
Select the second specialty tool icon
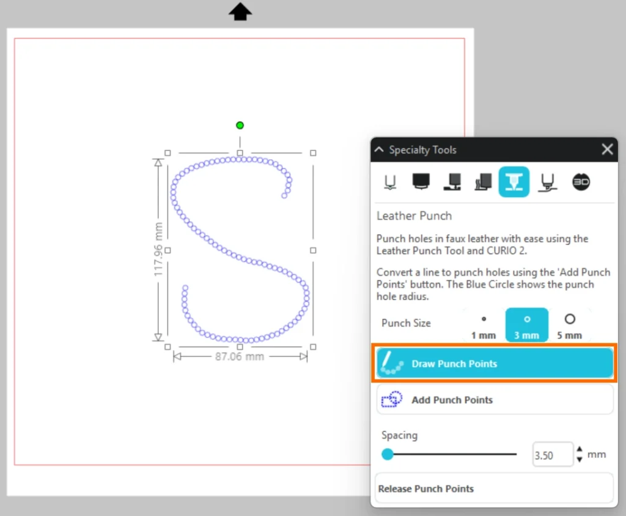point(421,181)
